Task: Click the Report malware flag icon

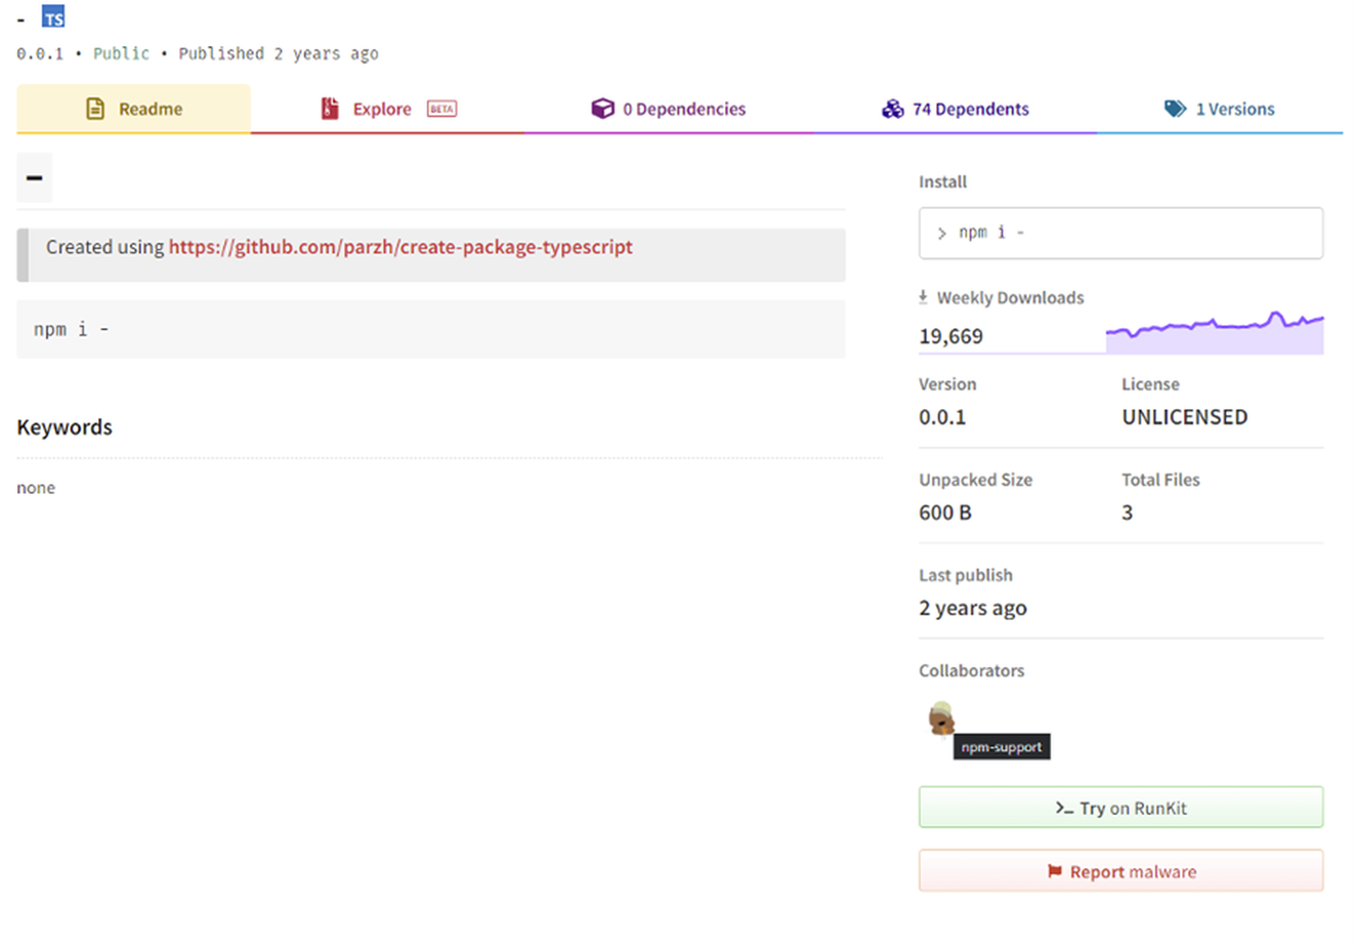Action: 1054,871
